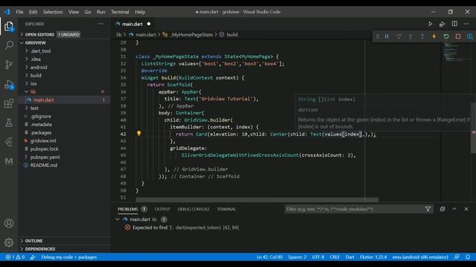The image size is (476, 267).
Task: Open the Selection menu
Action: click(53, 12)
